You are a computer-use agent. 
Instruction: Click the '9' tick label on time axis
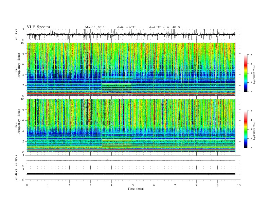(217, 185)
